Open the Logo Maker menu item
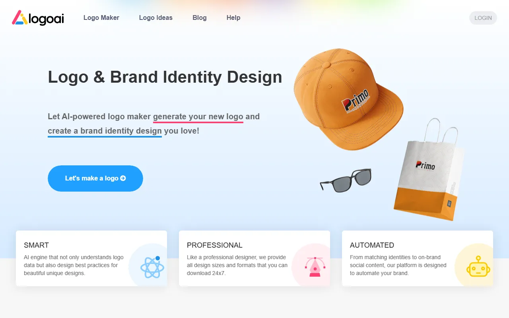Screen dimensions: 509x318 [101, 17]
